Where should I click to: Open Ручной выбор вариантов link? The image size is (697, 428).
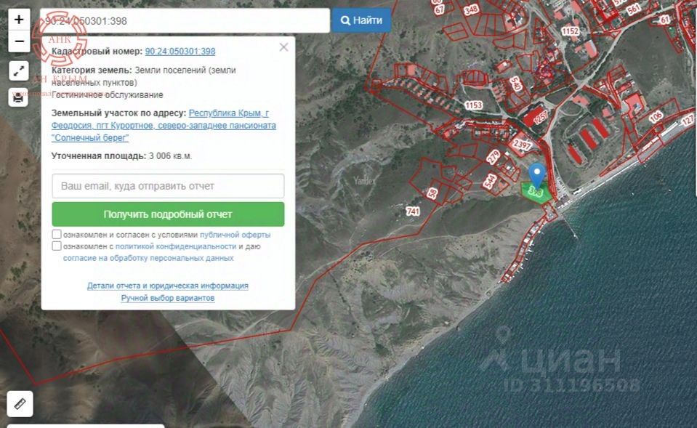click(x=168, y=298)
